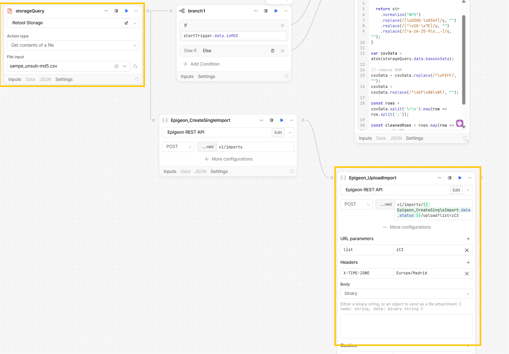Open the Body type binary dropdown

(x=406, y=294)
